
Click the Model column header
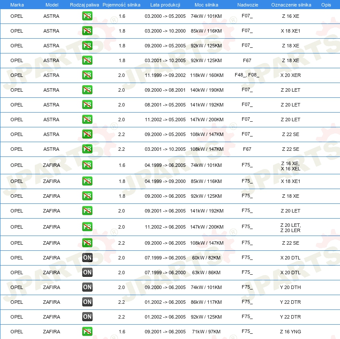(x=52, y=5)
